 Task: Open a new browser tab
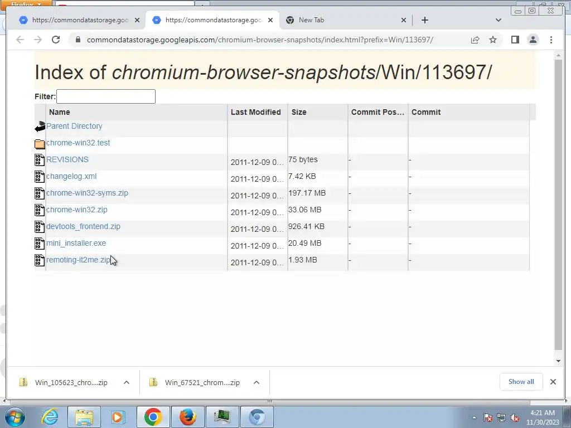[x=424, y=20]
